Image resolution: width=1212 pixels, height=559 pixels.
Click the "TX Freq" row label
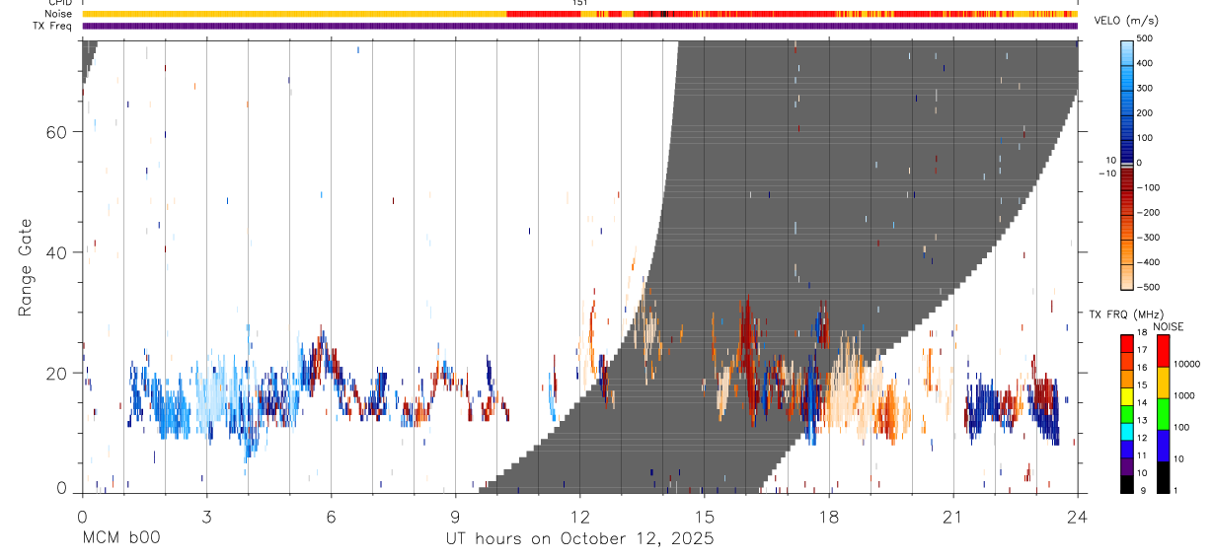click(52, 26)
